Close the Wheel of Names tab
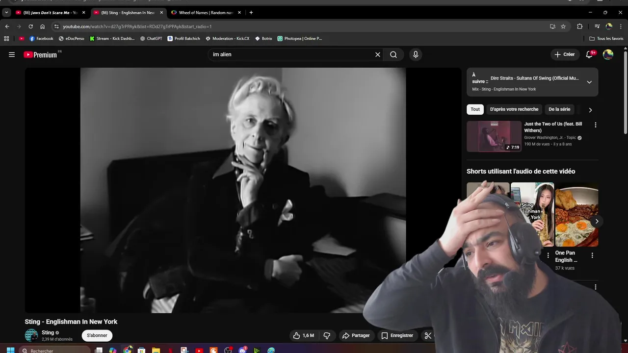628x353 pixels. 239,12
